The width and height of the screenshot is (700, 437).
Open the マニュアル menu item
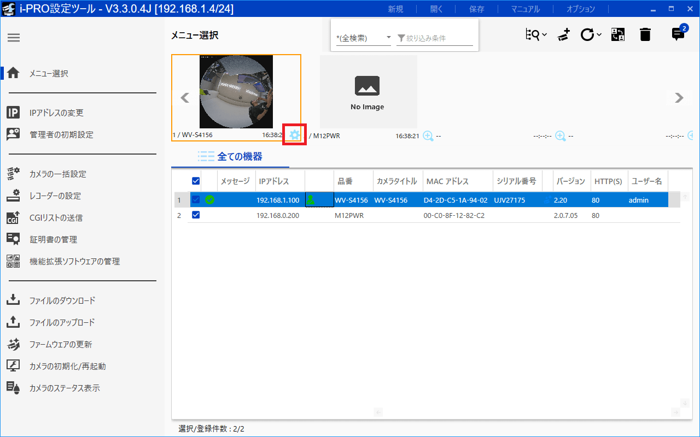pyautogui.click(x=525, y=9)
